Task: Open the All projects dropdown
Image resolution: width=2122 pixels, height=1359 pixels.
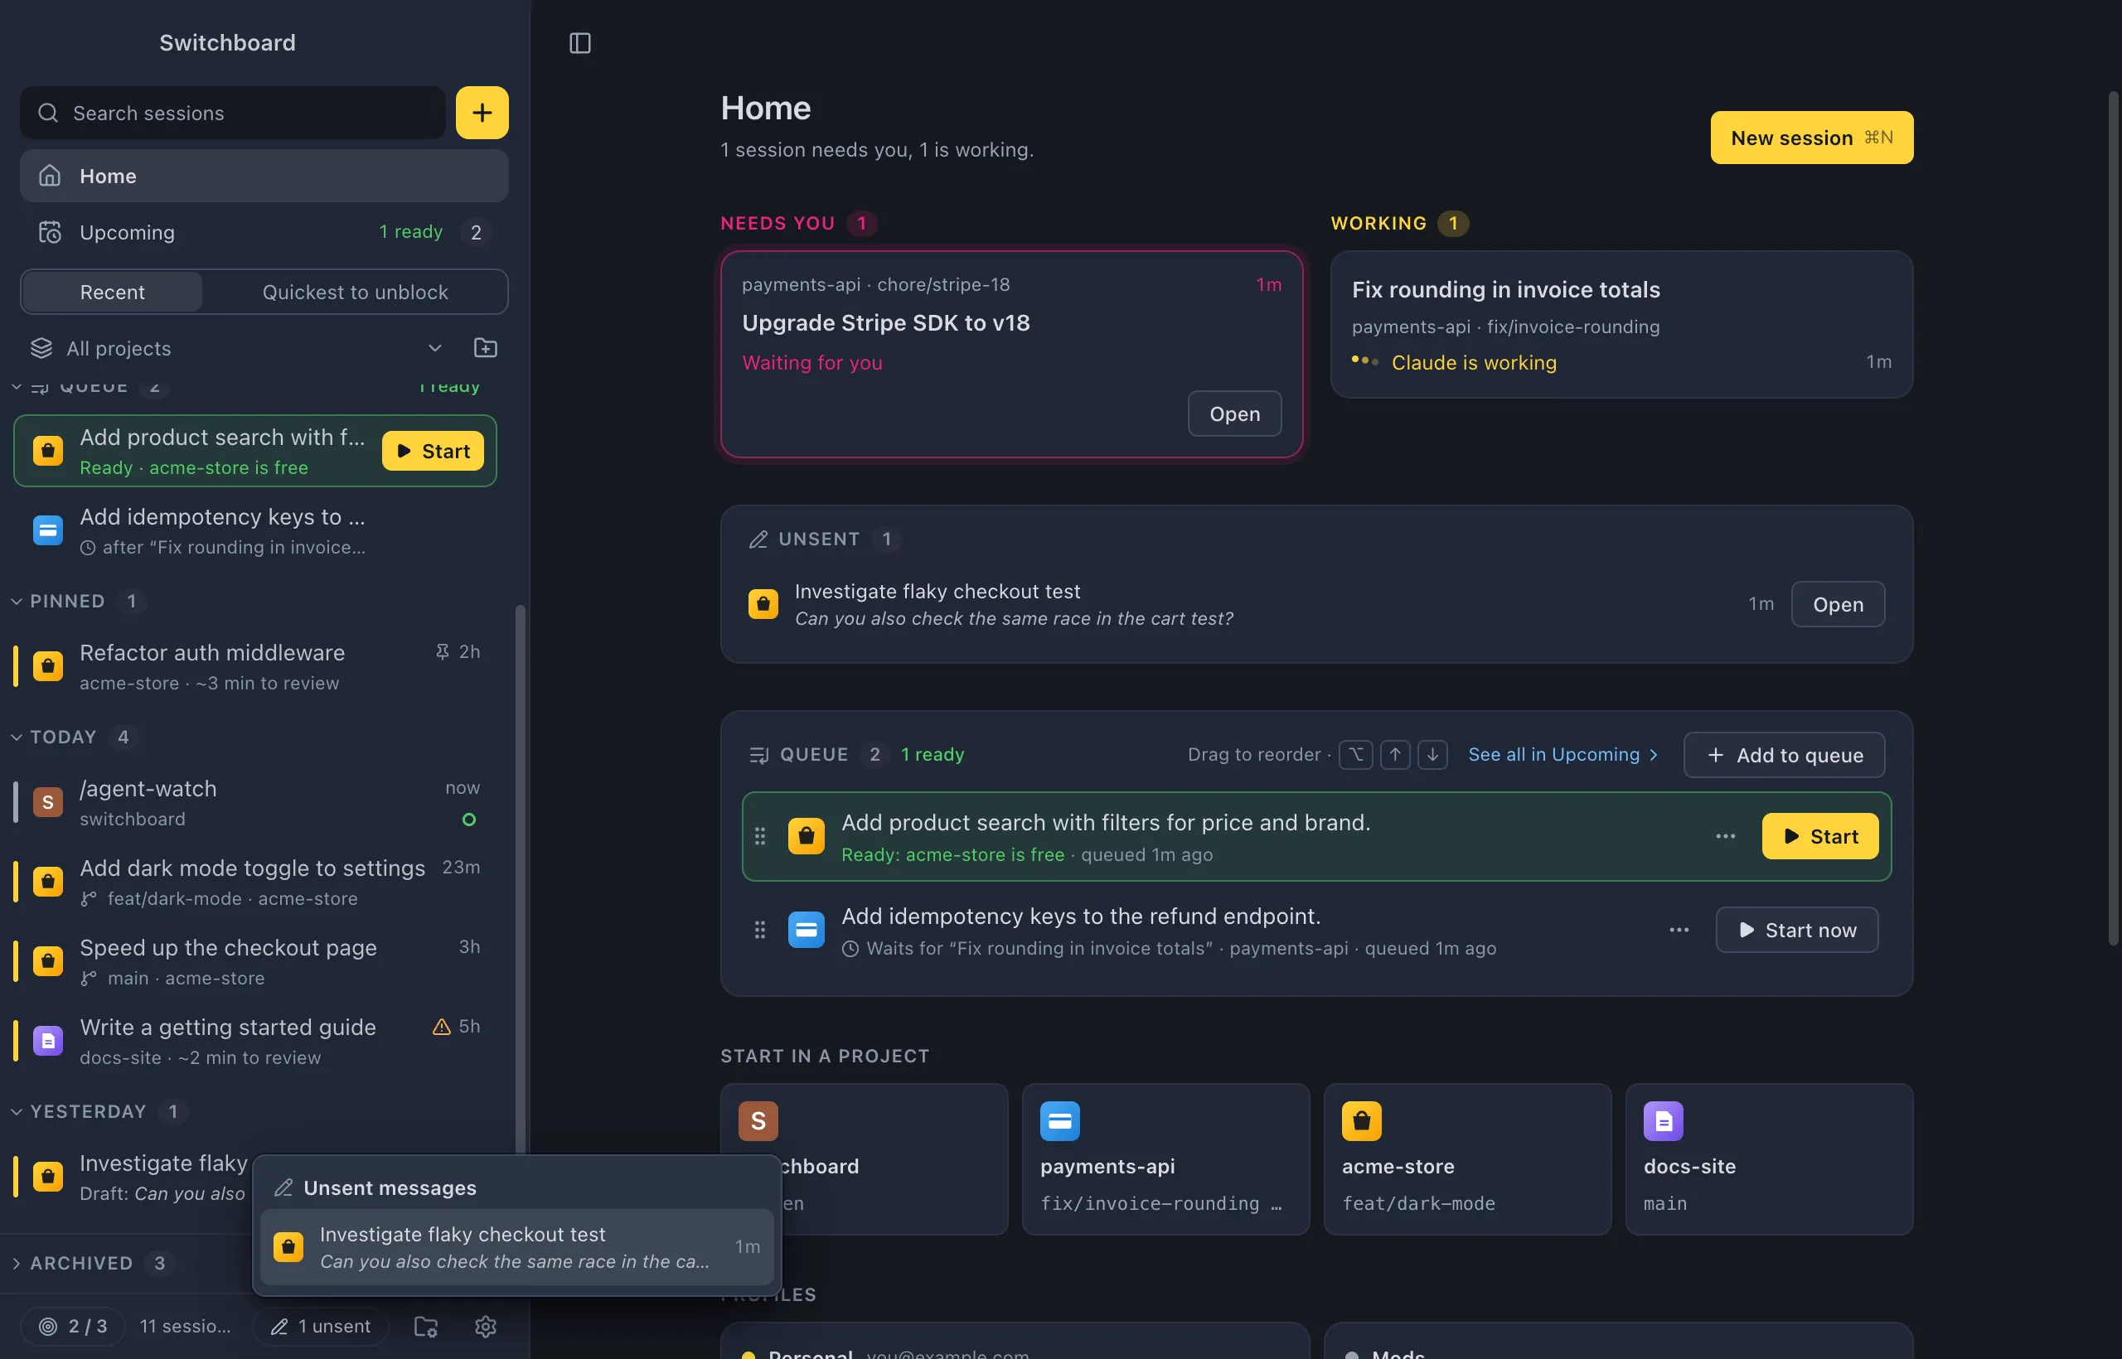Action: click(236, 348)
